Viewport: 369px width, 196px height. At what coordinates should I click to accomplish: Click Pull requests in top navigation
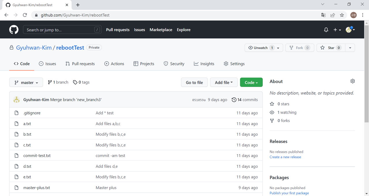118,30
